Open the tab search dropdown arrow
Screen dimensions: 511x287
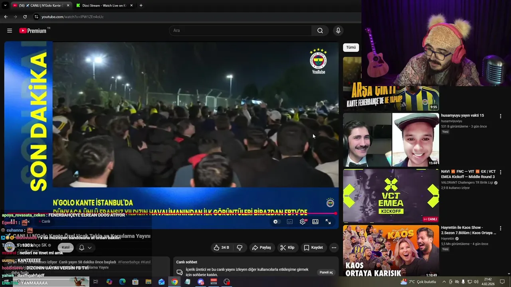pos(5,6)
